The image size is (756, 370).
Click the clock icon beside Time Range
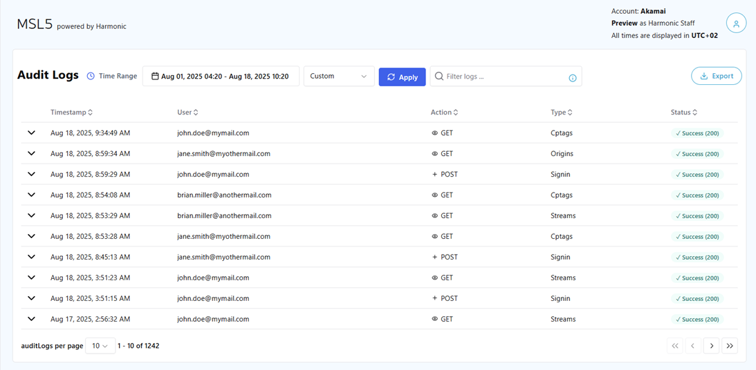pos(91,77)
